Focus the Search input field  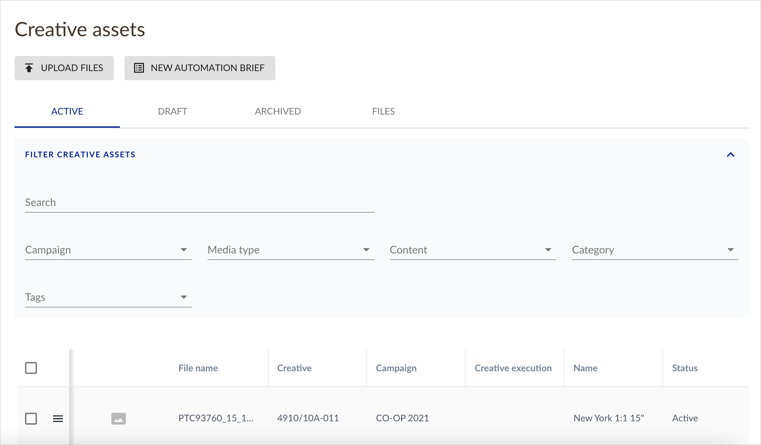(200, 202)
